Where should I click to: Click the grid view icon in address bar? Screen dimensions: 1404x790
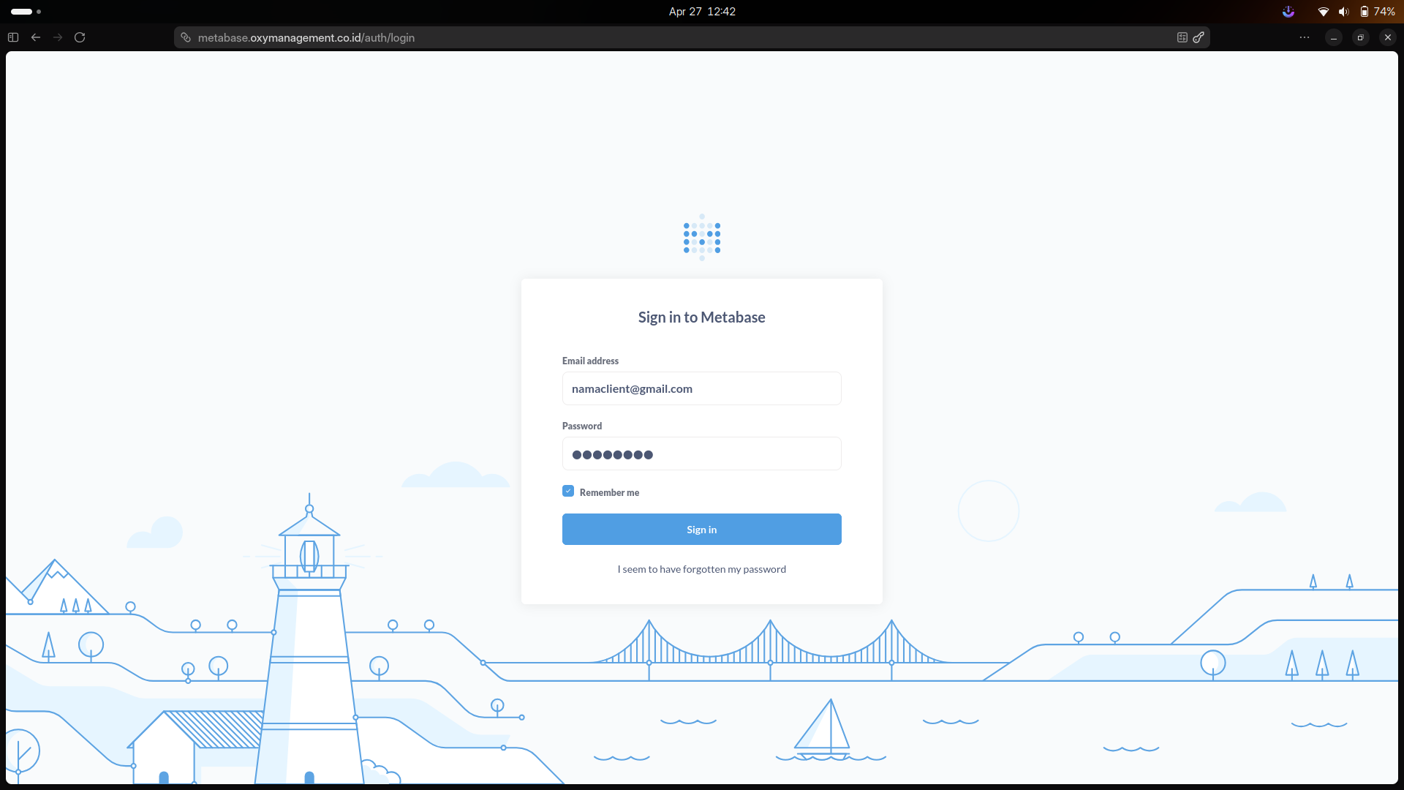tap(1182, 37)
